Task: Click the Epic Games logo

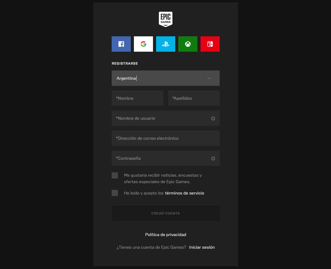Action: pyautogui.click(x=165, y=19)
